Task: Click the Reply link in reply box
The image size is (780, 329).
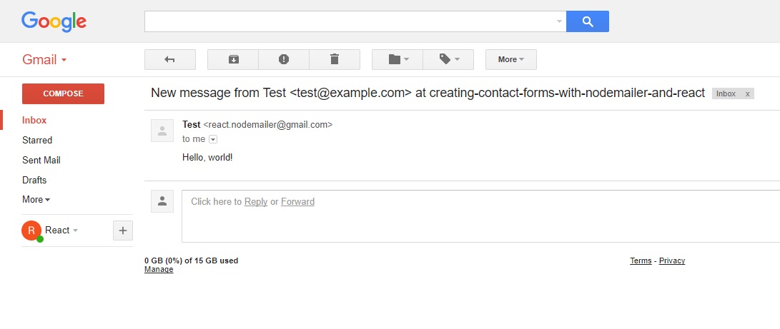Action: tap(256, 202)
